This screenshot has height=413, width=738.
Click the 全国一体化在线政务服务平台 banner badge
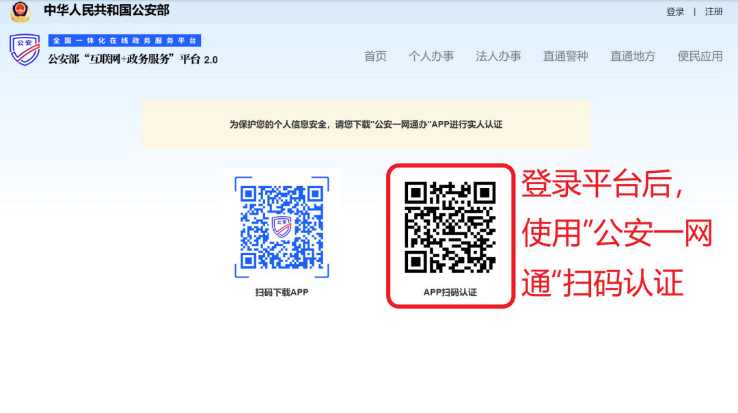point(126,40)
